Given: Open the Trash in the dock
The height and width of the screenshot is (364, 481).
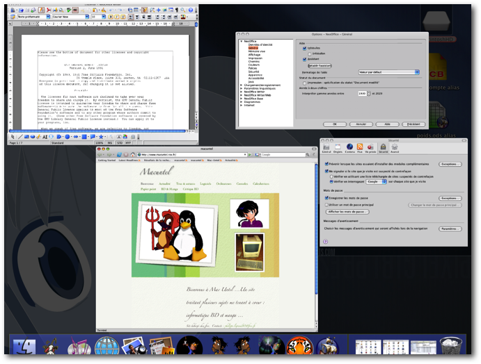Looking at the screenshot, I should (x=451, y=346).
